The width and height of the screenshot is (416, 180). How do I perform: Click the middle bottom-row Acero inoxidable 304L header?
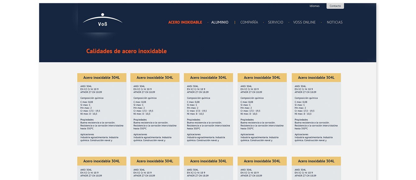point(208,161)
